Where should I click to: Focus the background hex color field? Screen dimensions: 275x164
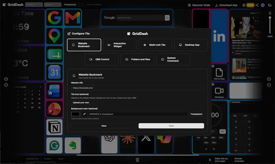pyautogui.click(x=138, y=114)
